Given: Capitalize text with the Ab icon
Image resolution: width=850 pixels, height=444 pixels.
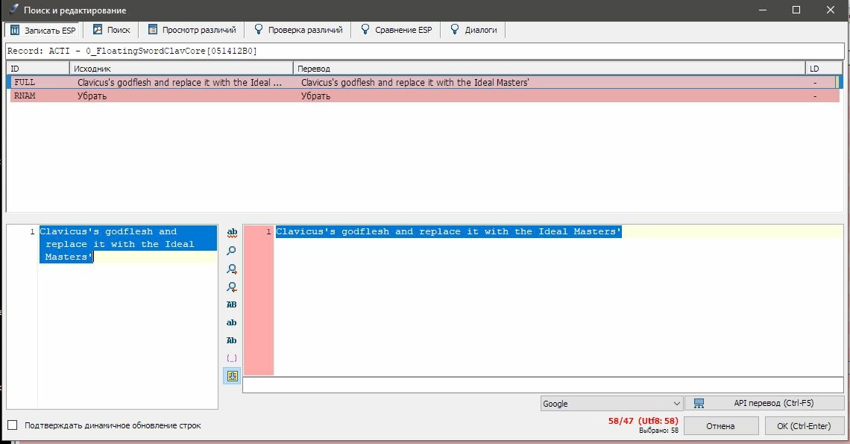Looking at the screenshot, I should click(x=231, y=340).
